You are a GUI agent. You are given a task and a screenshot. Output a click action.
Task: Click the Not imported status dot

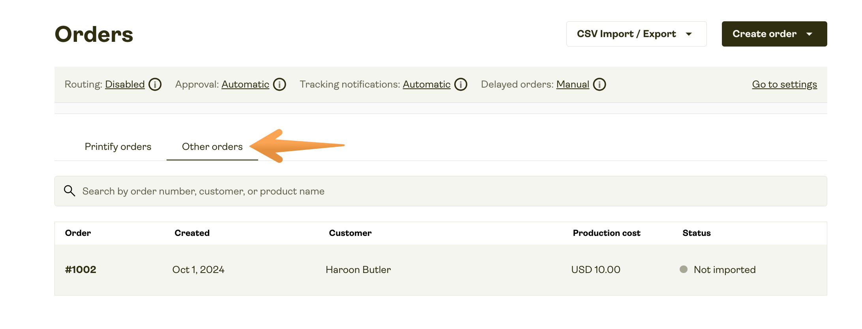684,269
